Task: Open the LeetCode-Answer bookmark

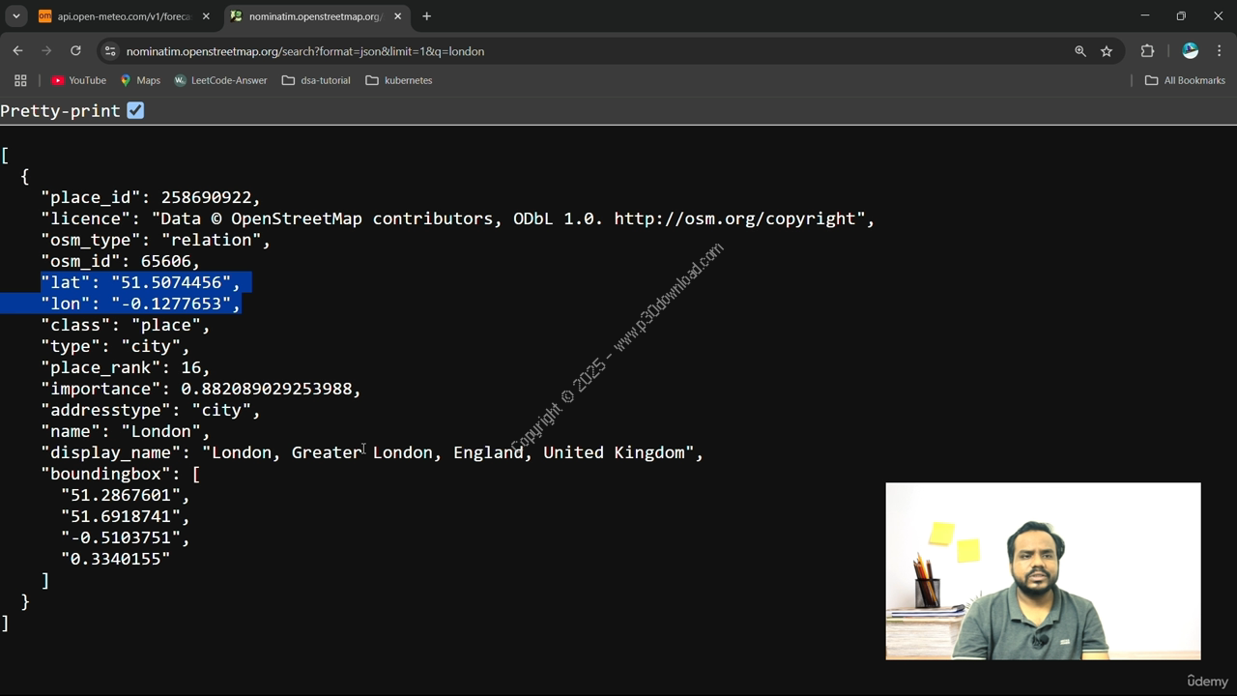Action: [x=220, y=80]
